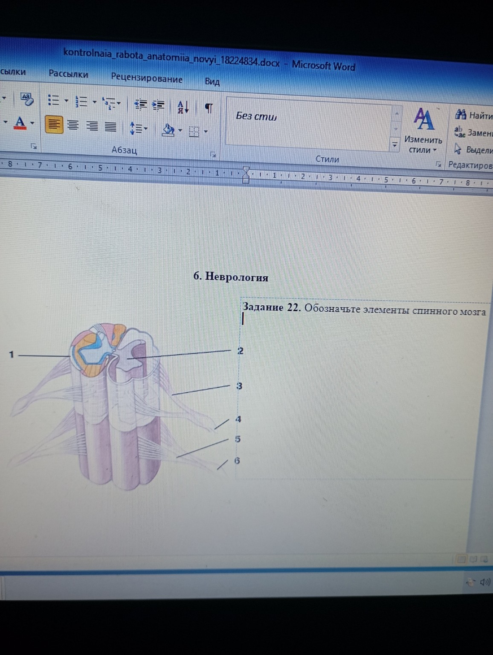Expand the borders dropdown arrow
Viewport: 493px width, 655px height.
[x=206, y=132]
